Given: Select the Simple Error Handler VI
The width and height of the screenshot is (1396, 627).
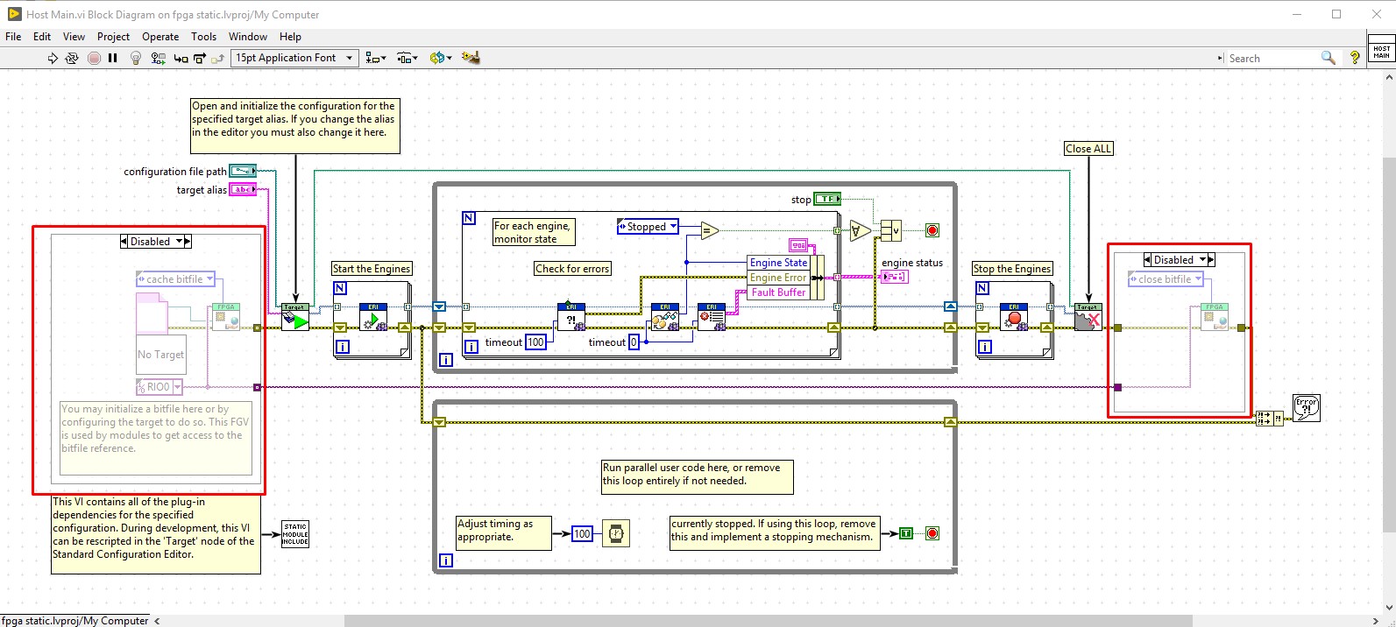Looking at the screenshot, I should (x=1307, y=408).
